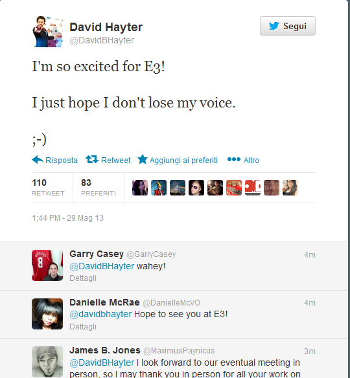Open Danielle McRae's profile name
Image resolution: width=350 pixels, height=378 pixels.
tap(104, 302)
